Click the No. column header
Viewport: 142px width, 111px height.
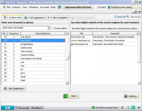4,33
